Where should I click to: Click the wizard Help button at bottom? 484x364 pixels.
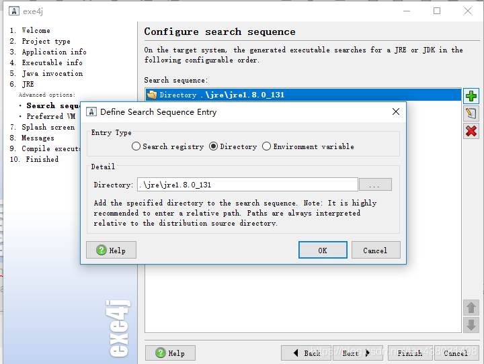pos(170,353)
